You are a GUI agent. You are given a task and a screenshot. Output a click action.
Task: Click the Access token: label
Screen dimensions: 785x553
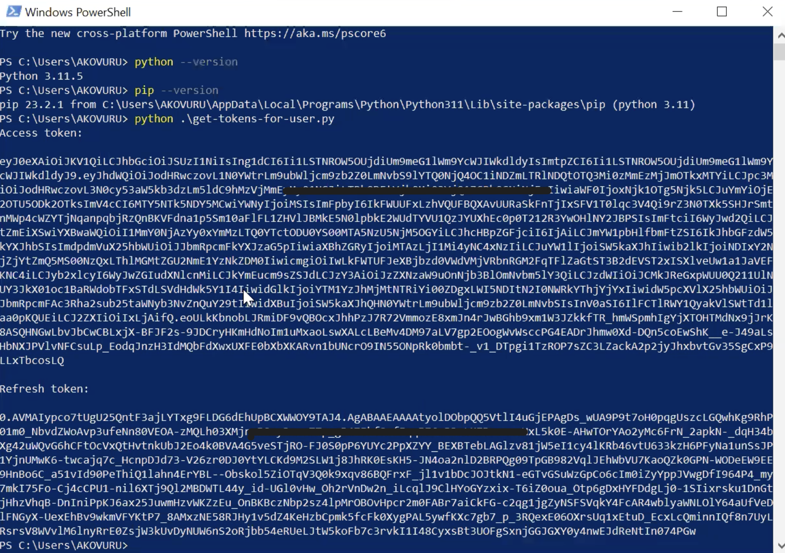coord(41,132)
